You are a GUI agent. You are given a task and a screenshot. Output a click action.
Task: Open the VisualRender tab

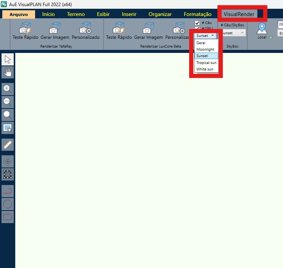click(239, 14)
